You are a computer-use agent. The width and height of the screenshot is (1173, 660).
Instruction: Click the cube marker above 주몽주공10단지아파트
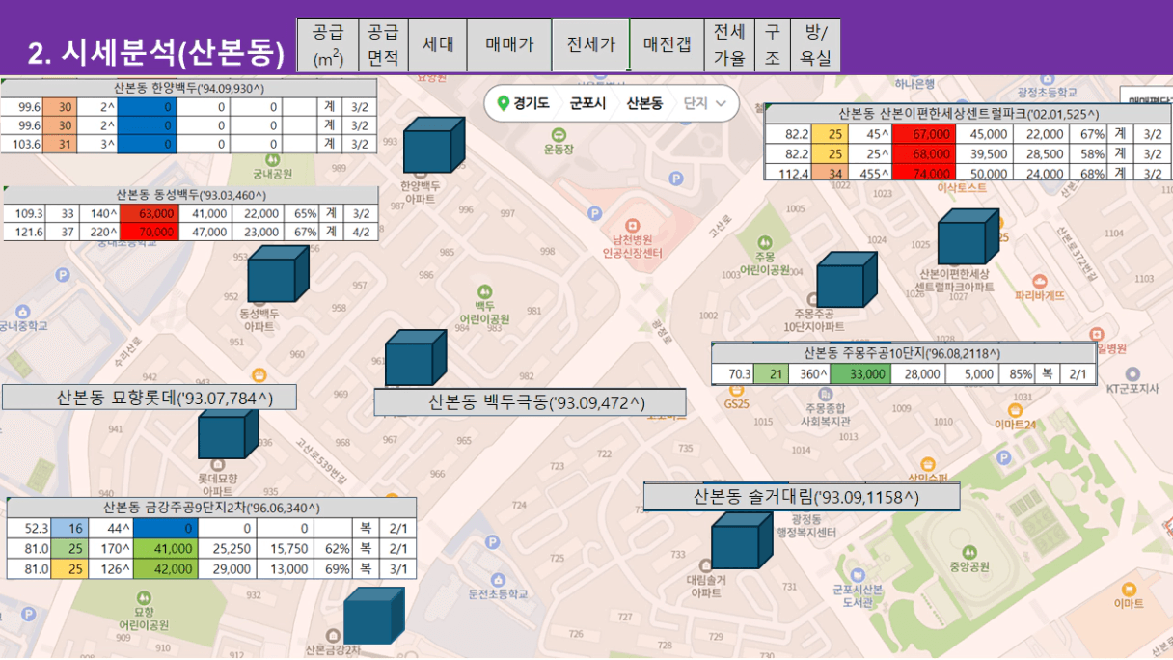point(846,281)
